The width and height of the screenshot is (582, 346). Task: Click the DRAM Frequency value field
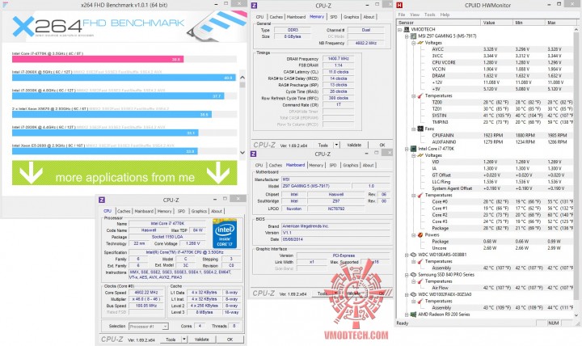(x=338, y=59)
